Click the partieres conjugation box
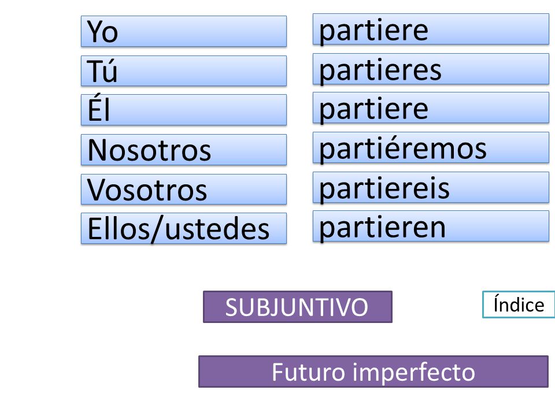555x416 pixels. point(431,69)
